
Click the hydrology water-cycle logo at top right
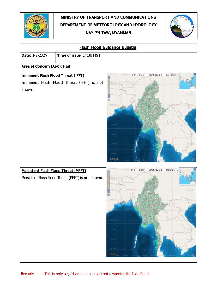[x=182, y=26]
